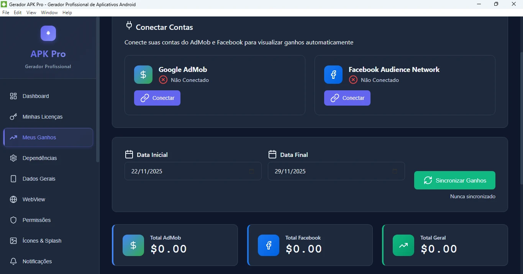The height and width of the screenshot is (274, 523).
Task: Go to Minhas Licenças in sidebar
Action: [x=42, y=117]
